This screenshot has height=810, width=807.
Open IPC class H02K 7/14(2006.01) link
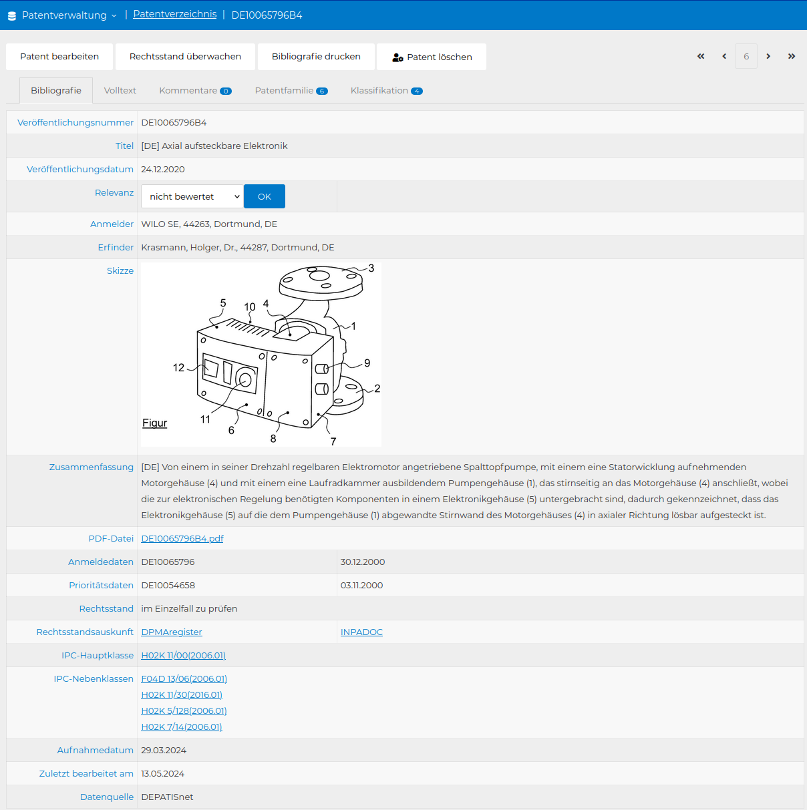tap(182, 727)
